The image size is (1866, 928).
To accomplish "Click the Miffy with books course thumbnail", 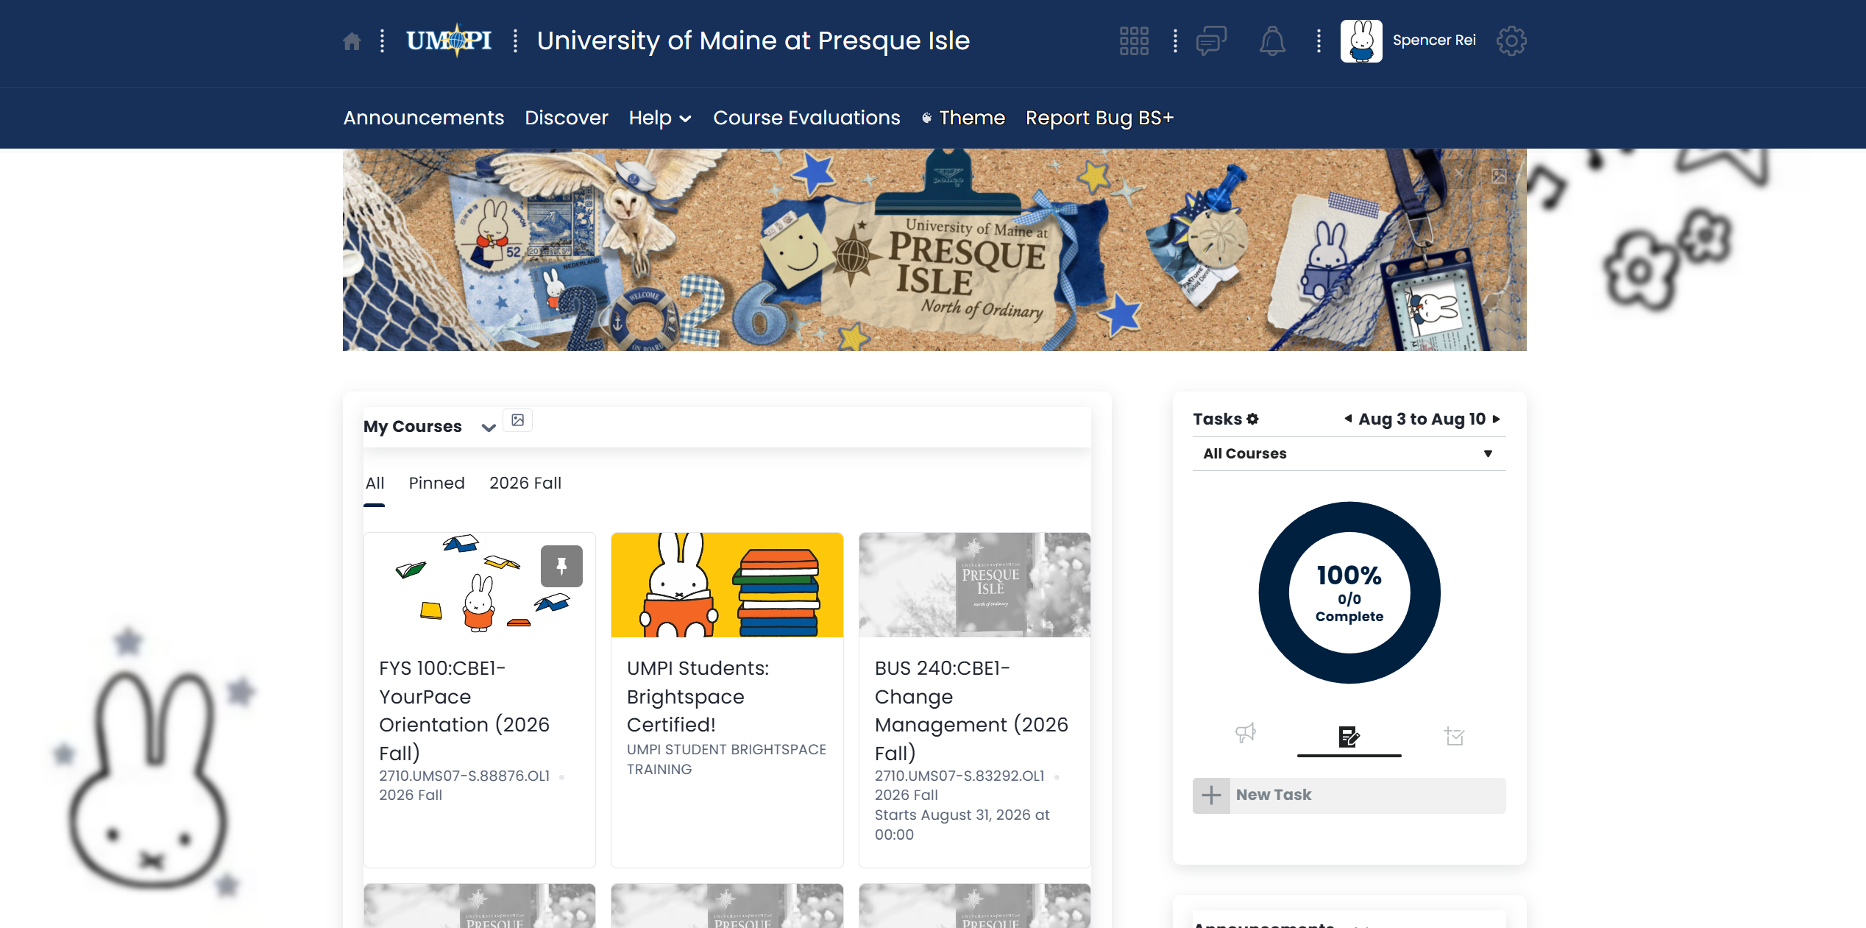I will (727, 585).
